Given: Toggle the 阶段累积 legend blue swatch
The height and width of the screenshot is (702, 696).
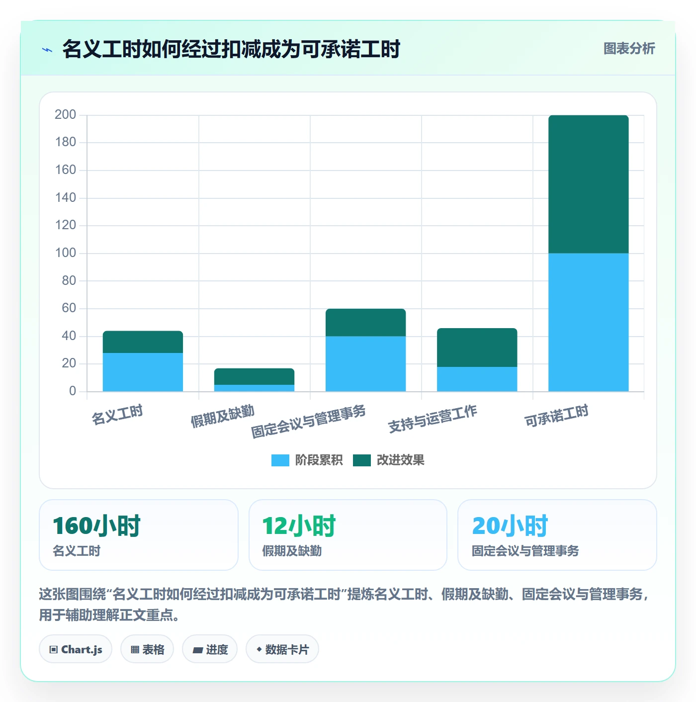Looking at the screenshot, I should (x=280, y=460).
